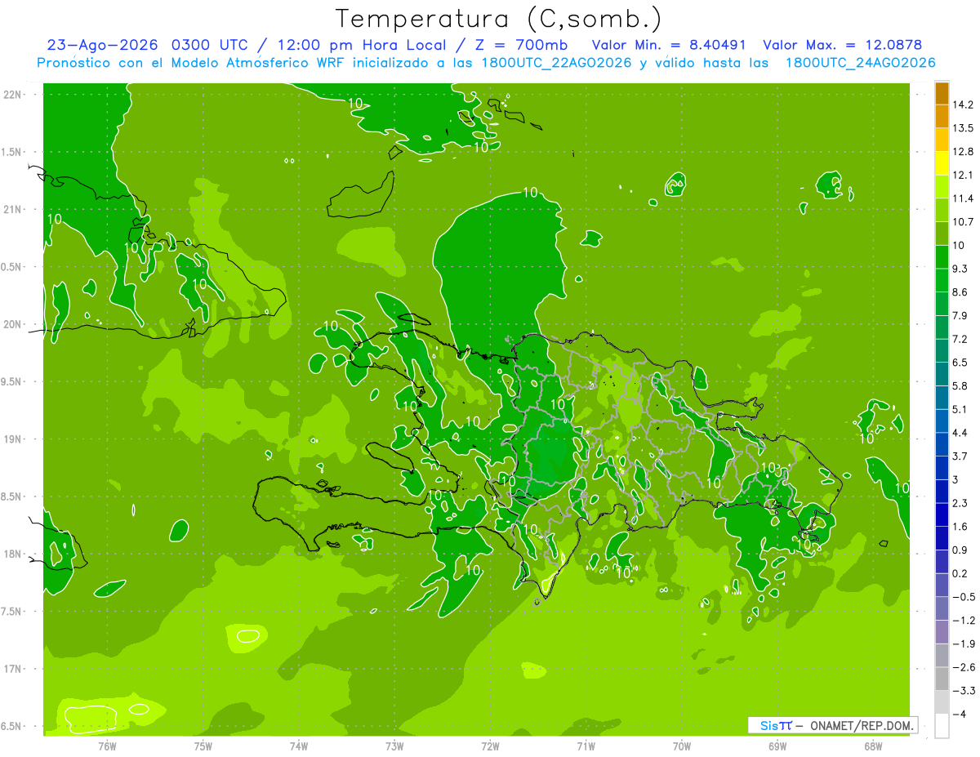The width and height of the screenshot is (980, 757).
Task: Click the "-1.2" legend value
Action: click(964, 621)
